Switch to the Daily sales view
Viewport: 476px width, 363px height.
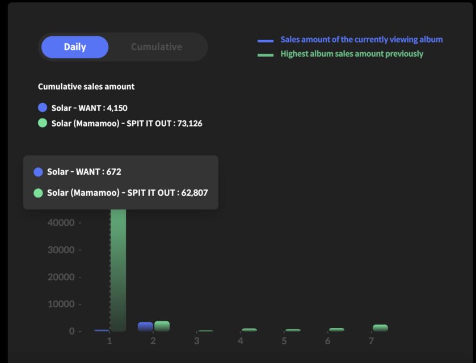(75, 47)
